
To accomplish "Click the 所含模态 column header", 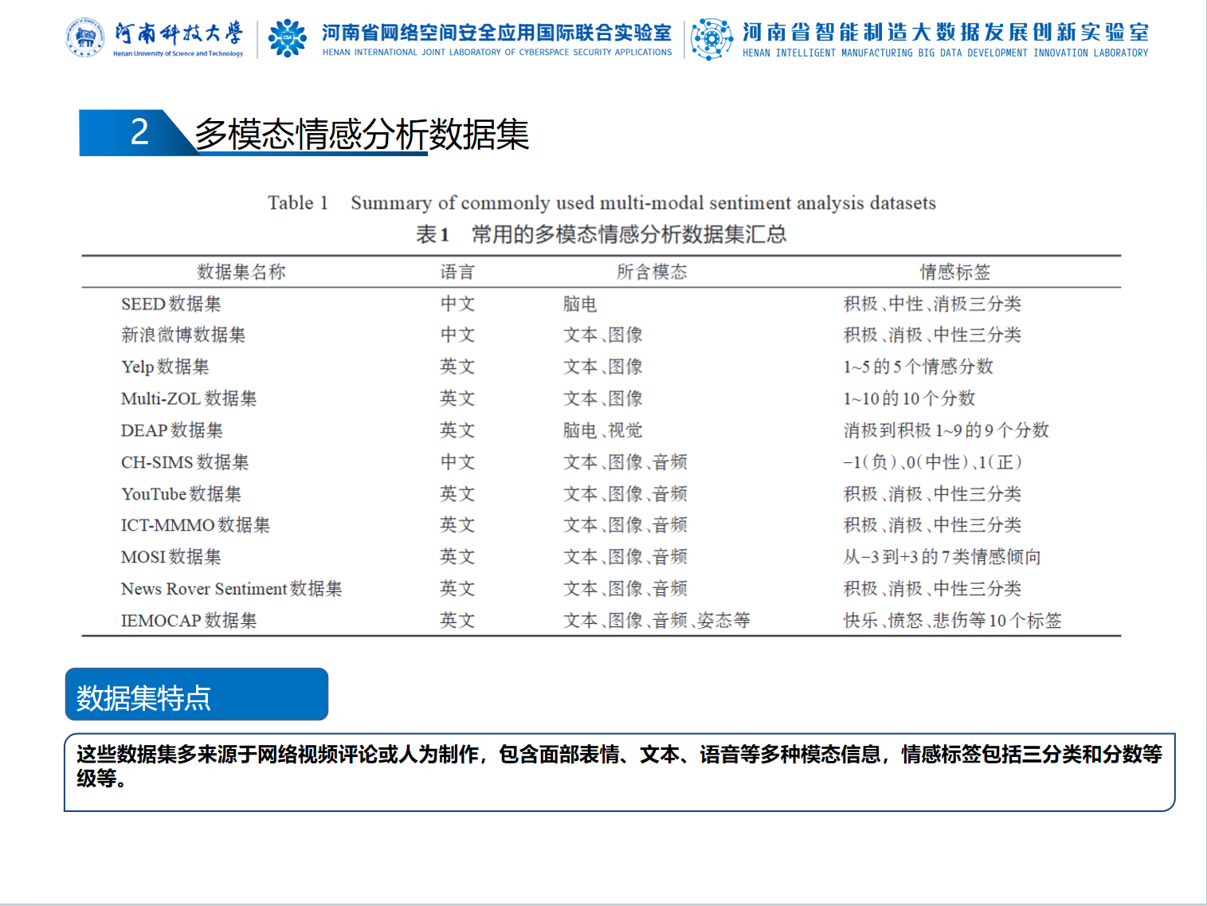I will [652, 272].
